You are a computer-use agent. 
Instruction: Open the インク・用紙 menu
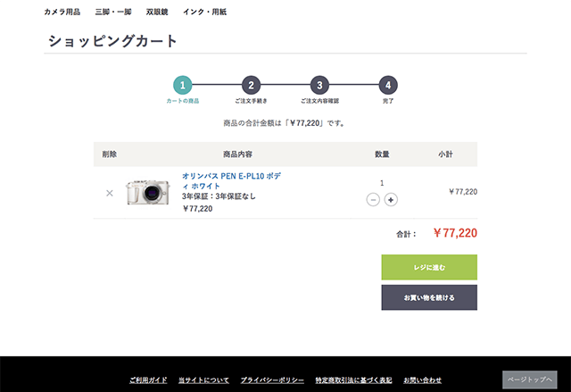[204, 12]
